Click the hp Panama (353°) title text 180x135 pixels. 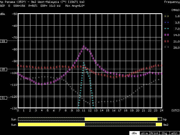click(13, 2)
